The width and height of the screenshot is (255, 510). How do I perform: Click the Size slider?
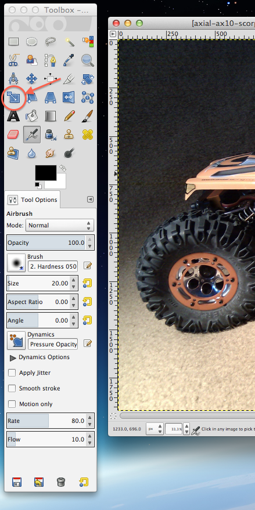(42, 283)
